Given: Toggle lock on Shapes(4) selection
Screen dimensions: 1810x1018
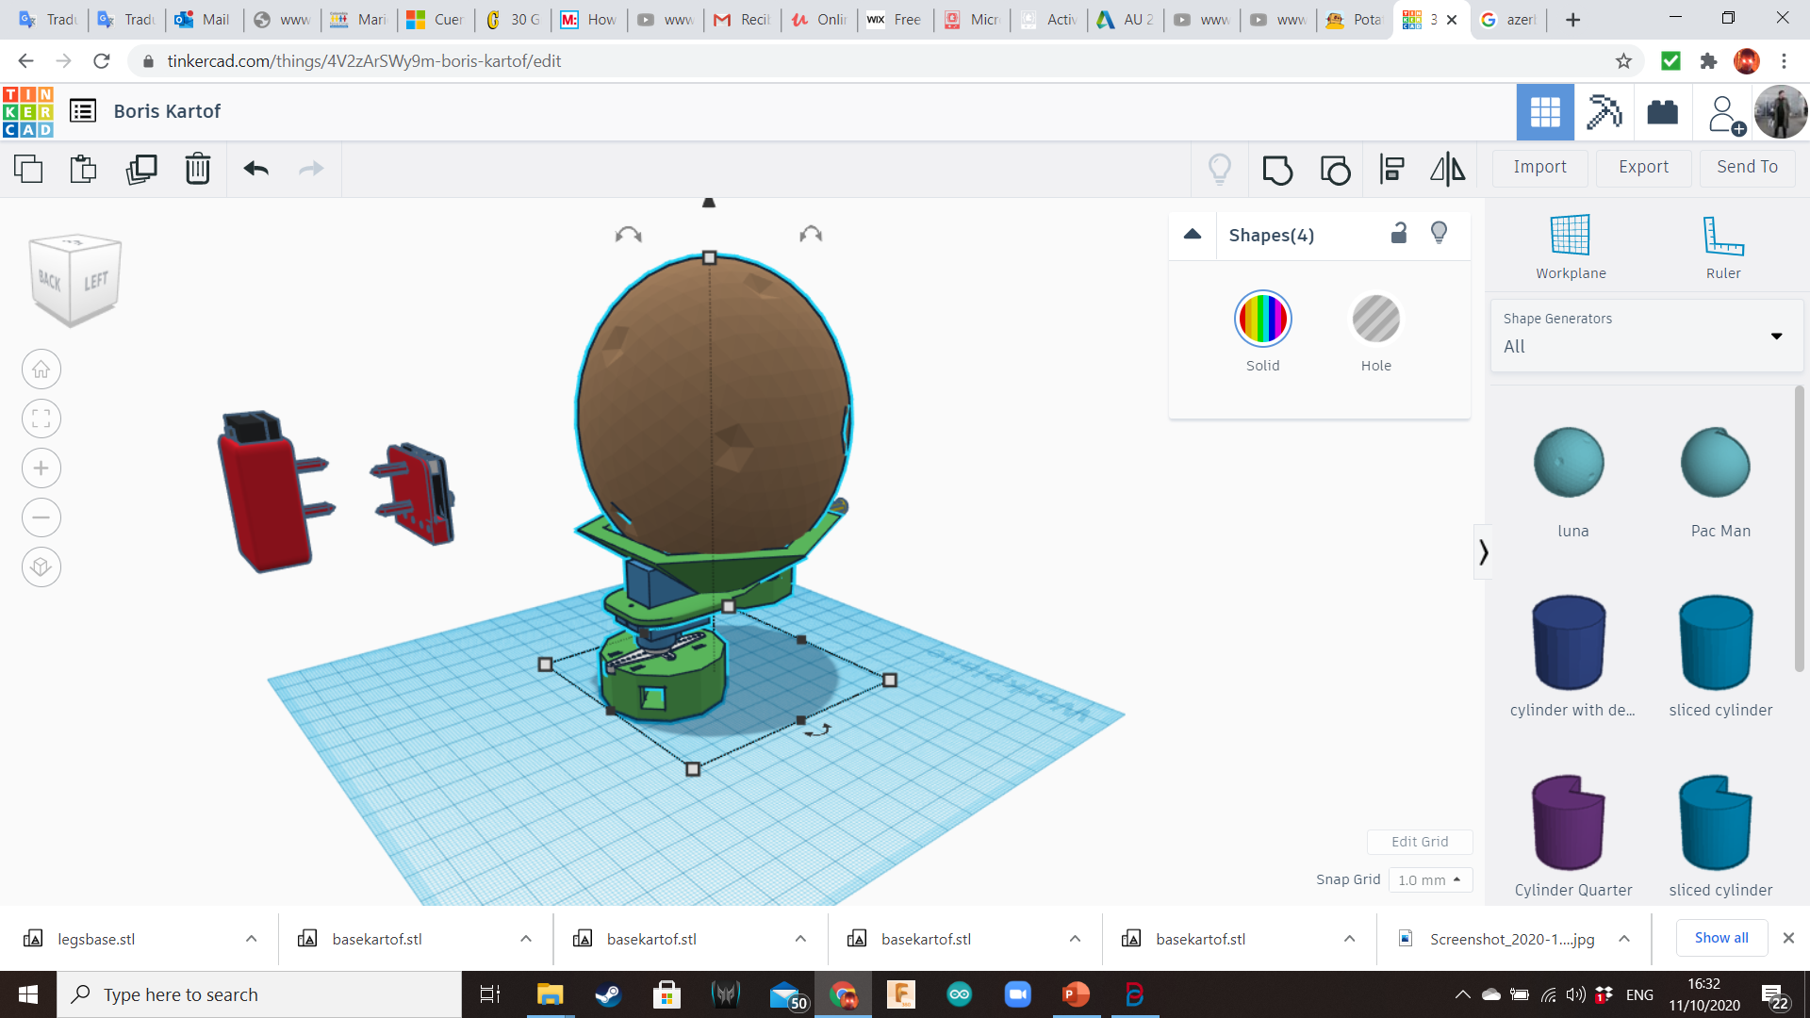Looking at the screenshot, I should (x=1399, y=233).
